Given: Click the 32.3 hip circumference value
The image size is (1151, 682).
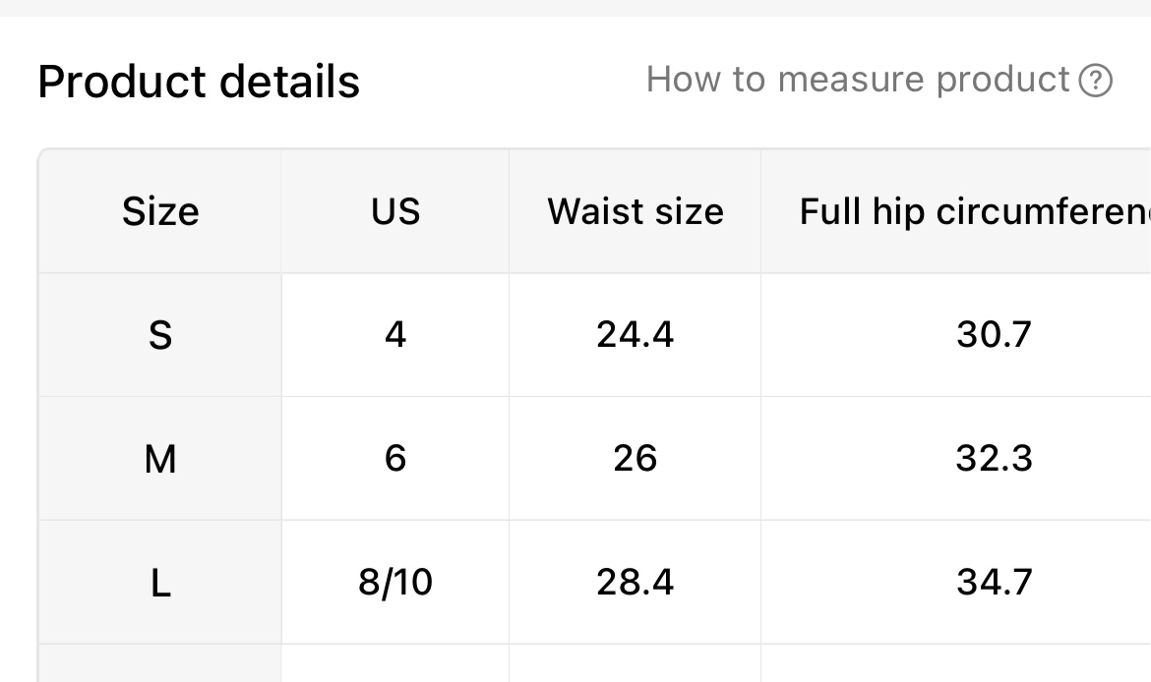Looking at the screenshot, I should (x=994, y=459).
